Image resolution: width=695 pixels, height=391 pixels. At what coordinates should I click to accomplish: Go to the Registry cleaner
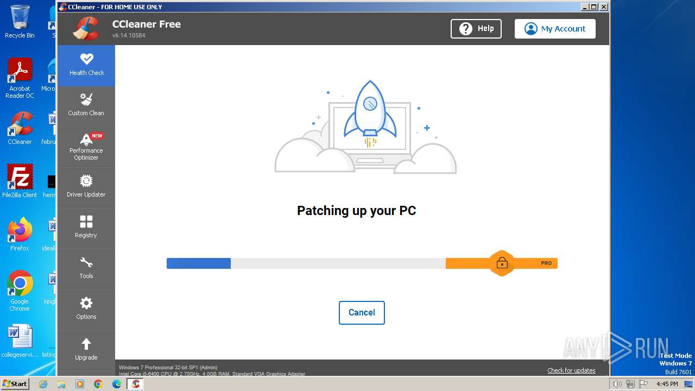86,228
